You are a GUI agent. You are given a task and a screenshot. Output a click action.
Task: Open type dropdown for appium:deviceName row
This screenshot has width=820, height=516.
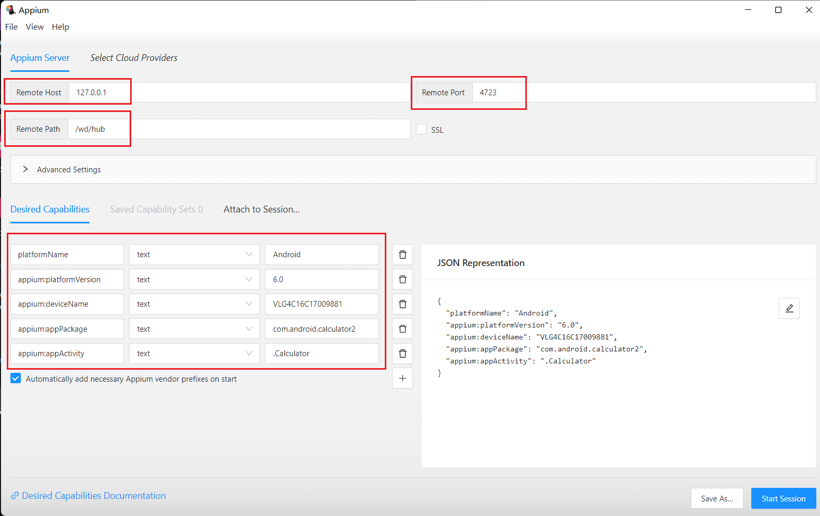coord(194,304)
